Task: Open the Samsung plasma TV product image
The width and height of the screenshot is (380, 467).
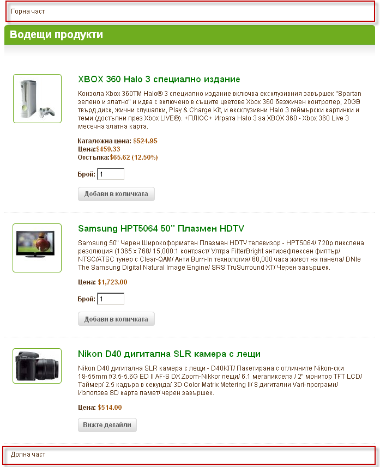Action: [x=37, y=248]
